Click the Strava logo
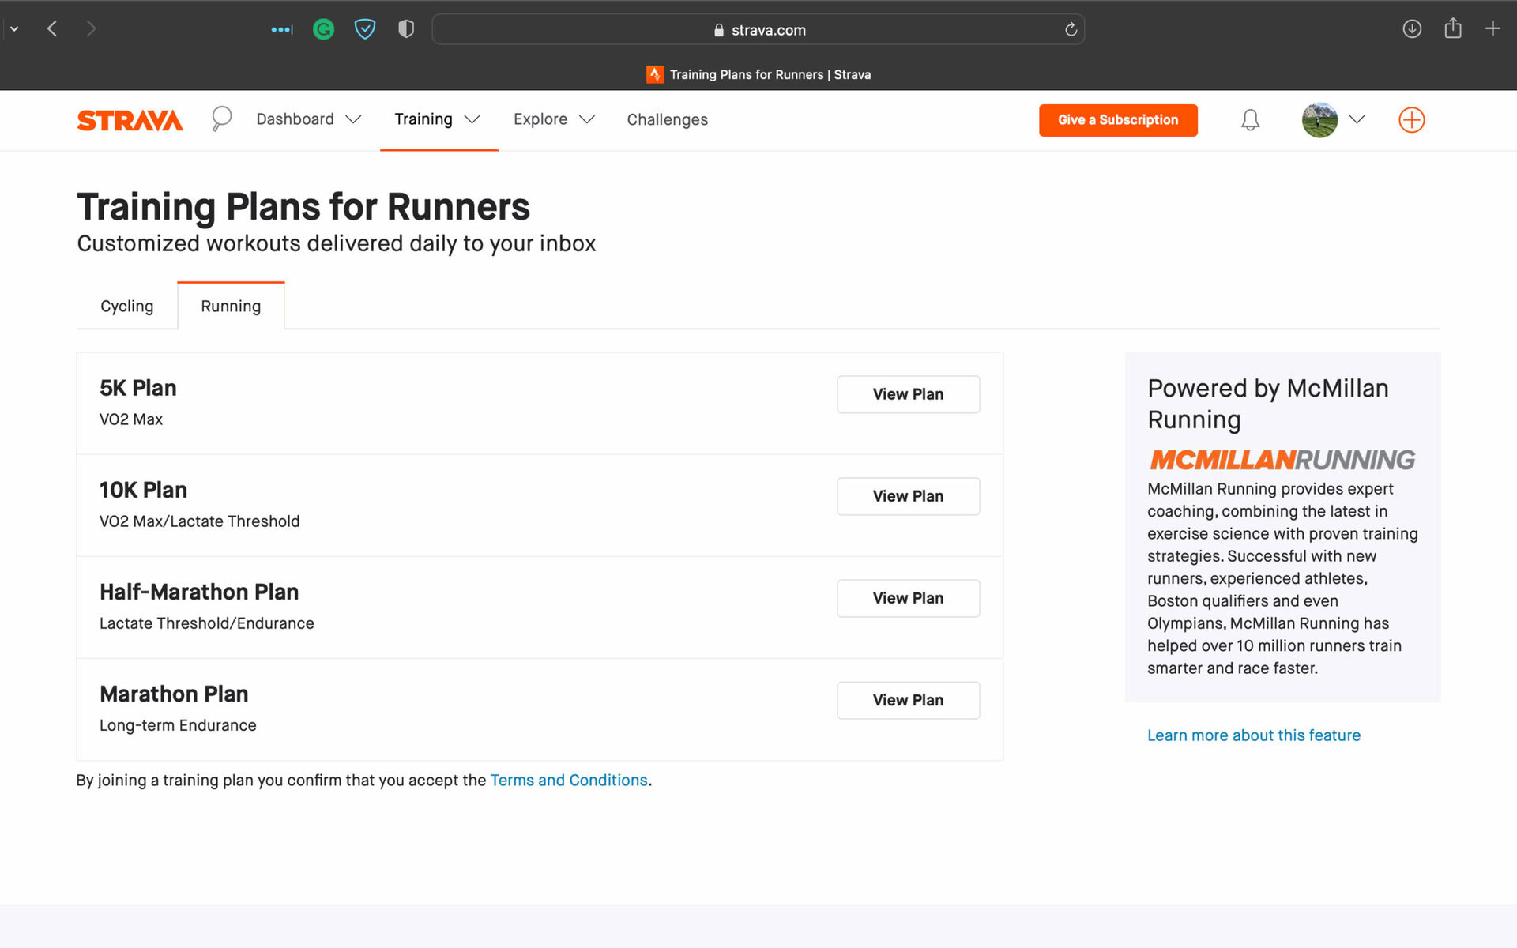The height and width of the screenshot is (948, 1517). coord(130,120)
